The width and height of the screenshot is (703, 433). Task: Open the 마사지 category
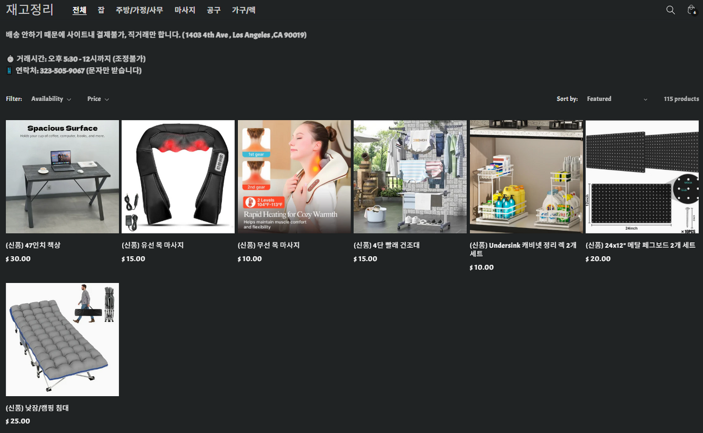(185, 10)
